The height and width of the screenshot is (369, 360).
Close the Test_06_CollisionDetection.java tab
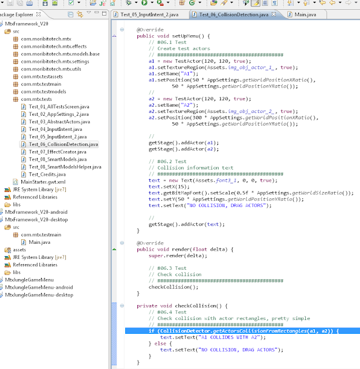pyautogui.click(x=273, y=14)
